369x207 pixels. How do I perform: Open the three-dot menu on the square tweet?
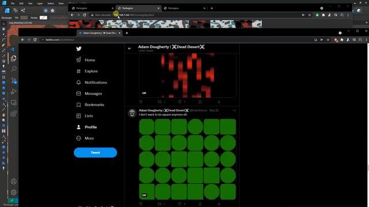click(234, 110)
